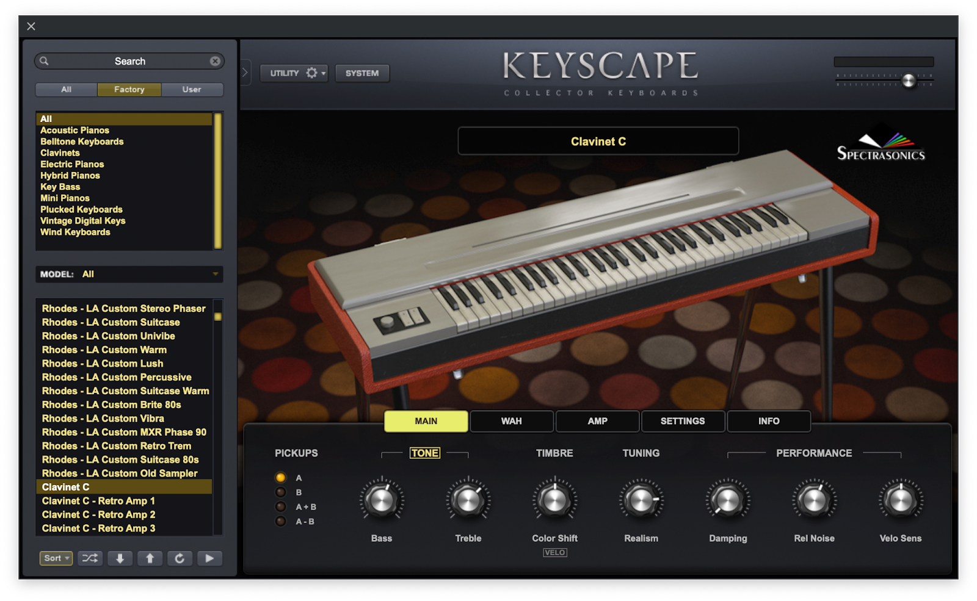The width and height of the screenshot is (977, 601).
Task: Click the Velo Sens knob
Action: pyautogui.click(x=901, y=500)
